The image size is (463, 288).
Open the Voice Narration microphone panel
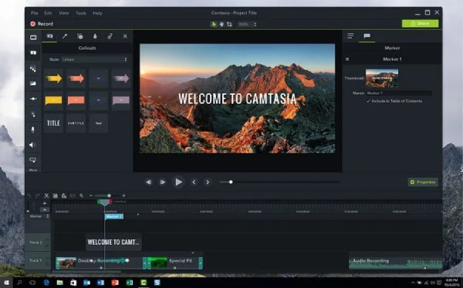[x=32, y=129]
